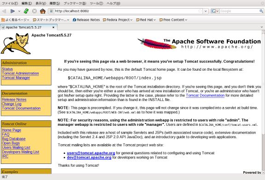265x180 pixels.
Task: Open the Status link under Administration
Action: [7, 69]
